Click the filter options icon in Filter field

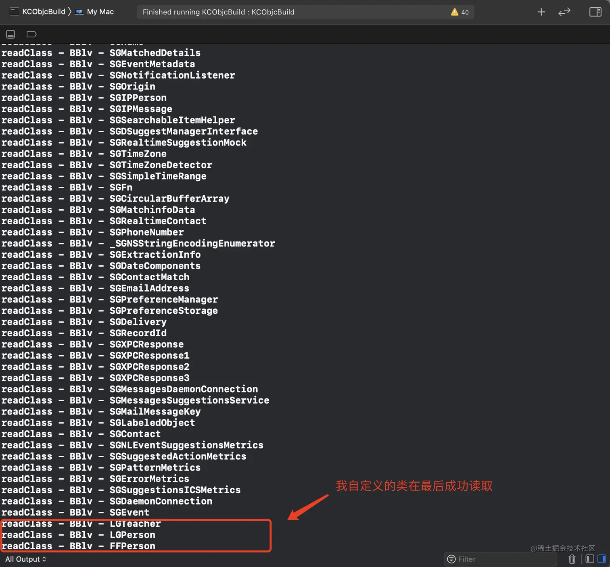tap(451, 559)
